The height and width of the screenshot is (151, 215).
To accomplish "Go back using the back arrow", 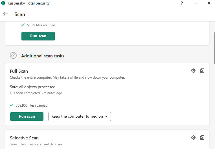I will 5,14.
